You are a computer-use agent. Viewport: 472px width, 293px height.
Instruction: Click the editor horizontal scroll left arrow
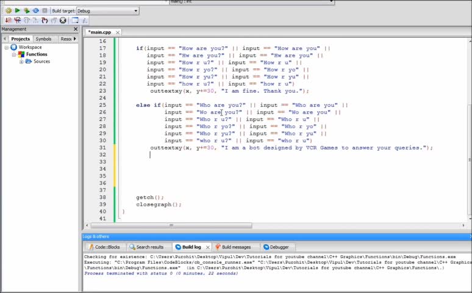(87, 225)
